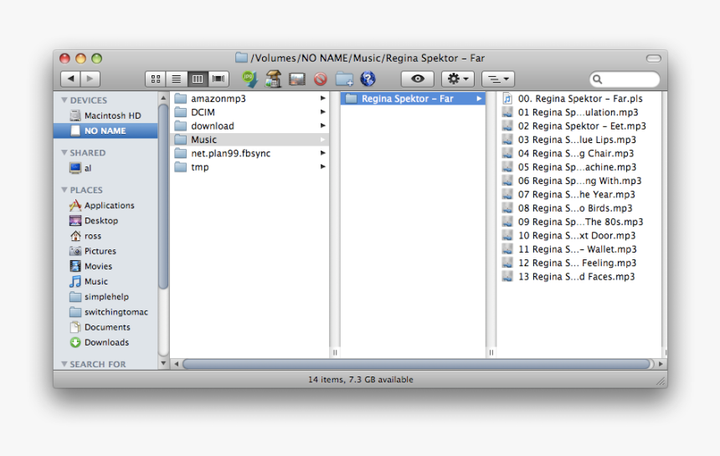Go back with the left arrow button

pos(70,79)
